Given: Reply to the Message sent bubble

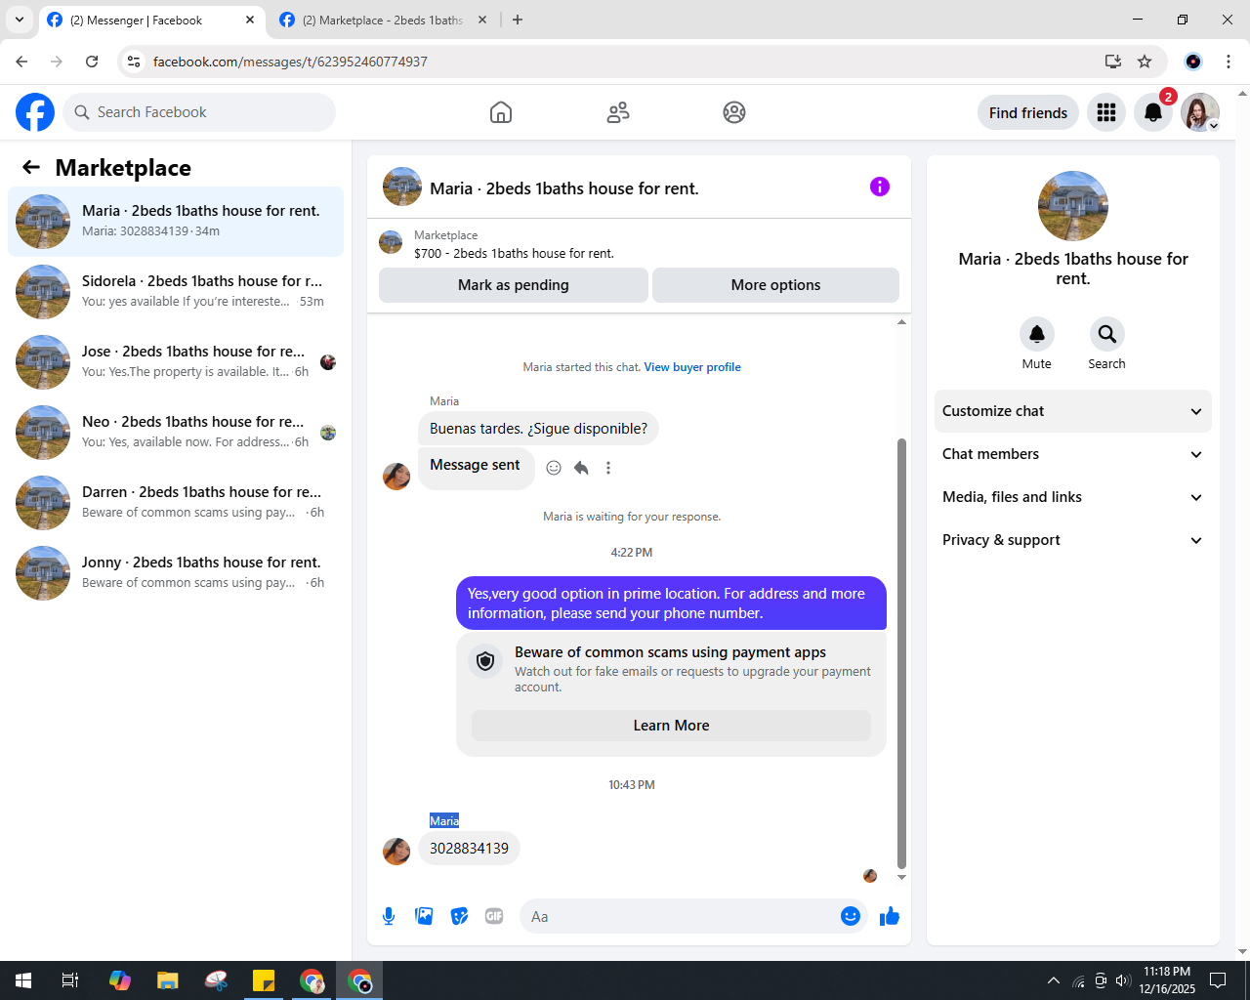Looking at the screenshot, I should tap(581, 468).
